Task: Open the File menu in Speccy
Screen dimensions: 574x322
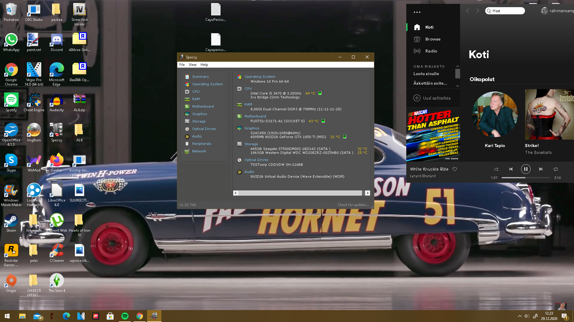Action: 182,65
